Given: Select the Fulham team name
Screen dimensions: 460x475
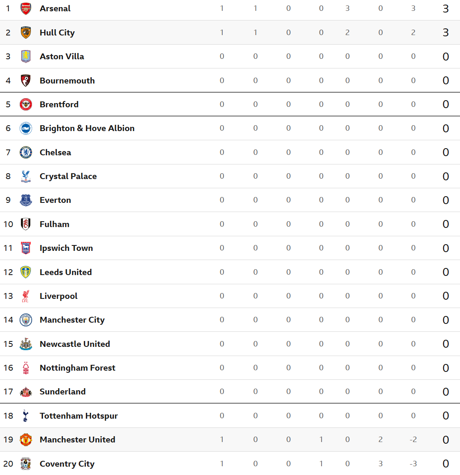Looking at the screenshot, I should tap(55, 224).
